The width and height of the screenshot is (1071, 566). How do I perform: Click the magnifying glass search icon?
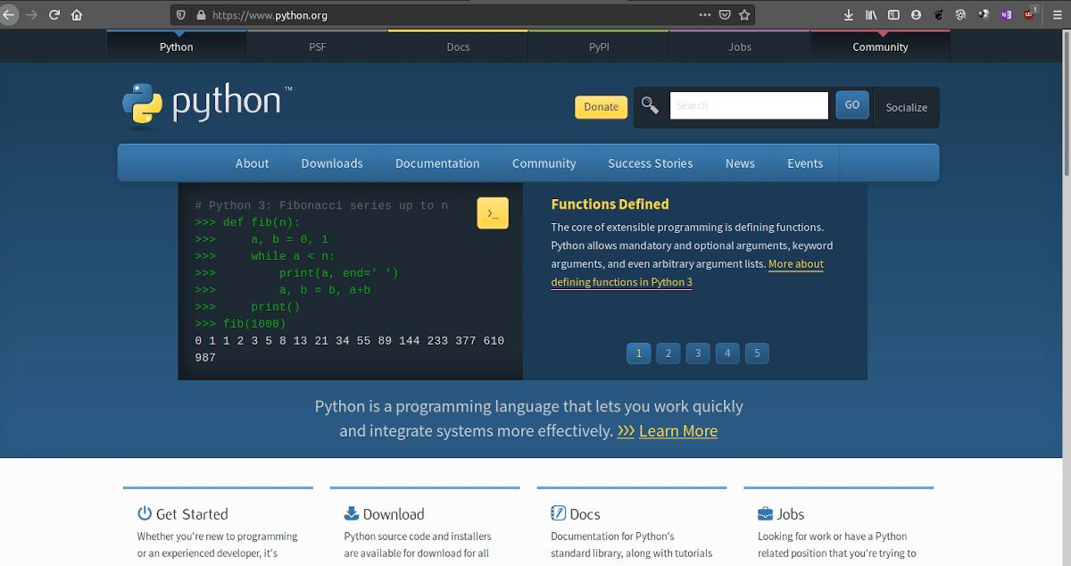650,106
